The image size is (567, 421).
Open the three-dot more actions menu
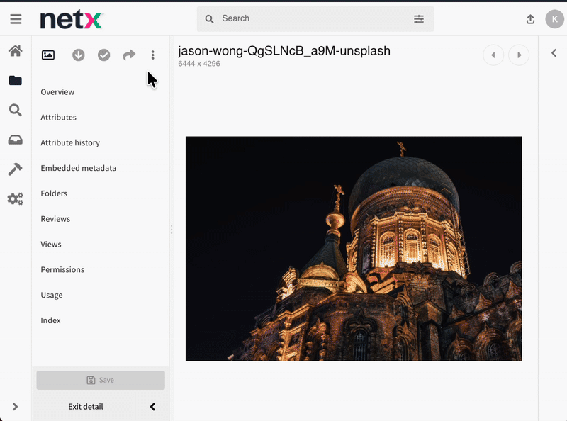tap(152, 55)
